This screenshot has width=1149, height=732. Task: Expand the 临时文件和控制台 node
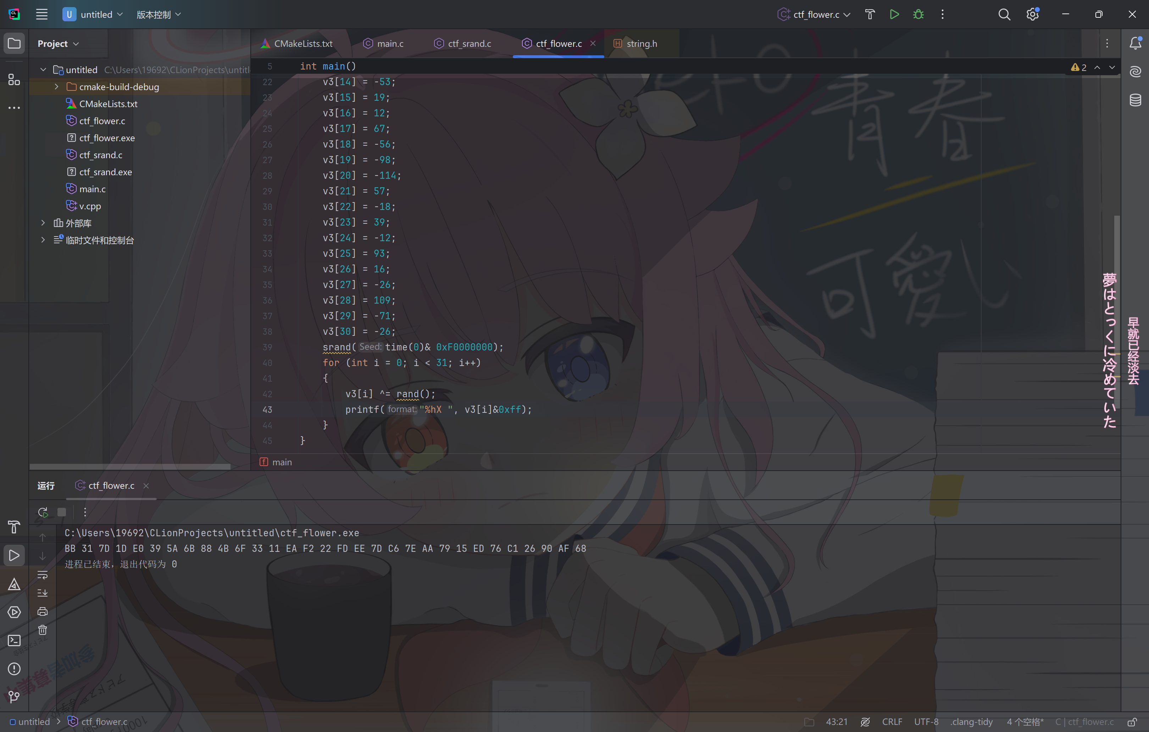43,240
